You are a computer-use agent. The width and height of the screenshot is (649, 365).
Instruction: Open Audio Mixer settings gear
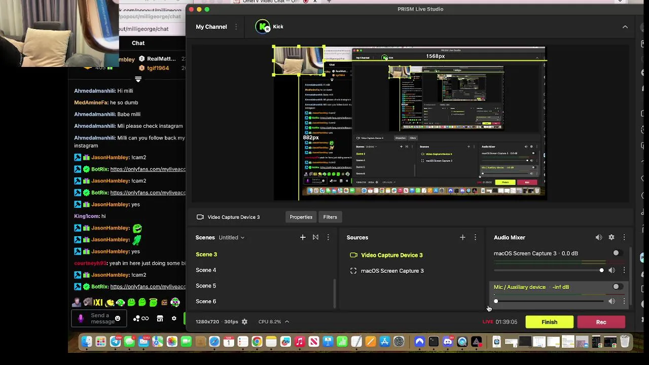611,237
